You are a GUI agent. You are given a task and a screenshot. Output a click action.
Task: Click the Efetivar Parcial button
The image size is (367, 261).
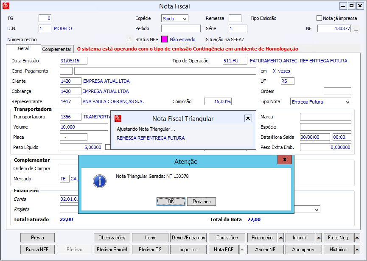tap(112, 250)
